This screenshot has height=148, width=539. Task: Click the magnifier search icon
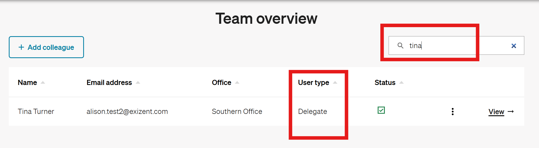coord(400,45)
